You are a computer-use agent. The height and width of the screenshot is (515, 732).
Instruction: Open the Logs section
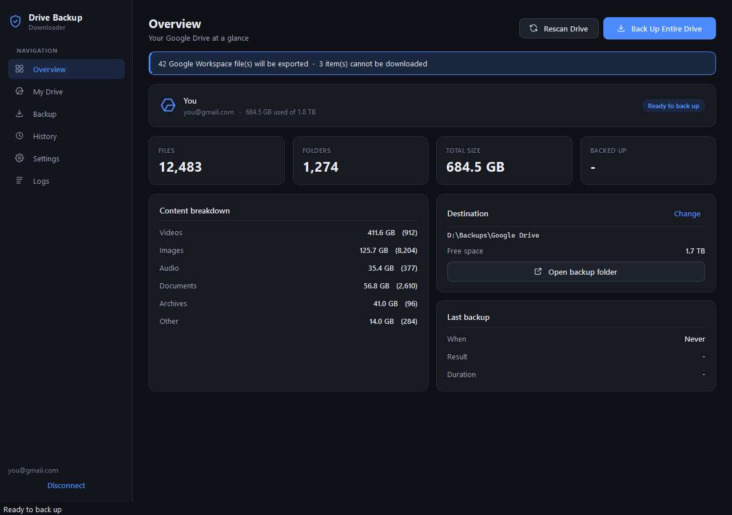tap(66, 181)
